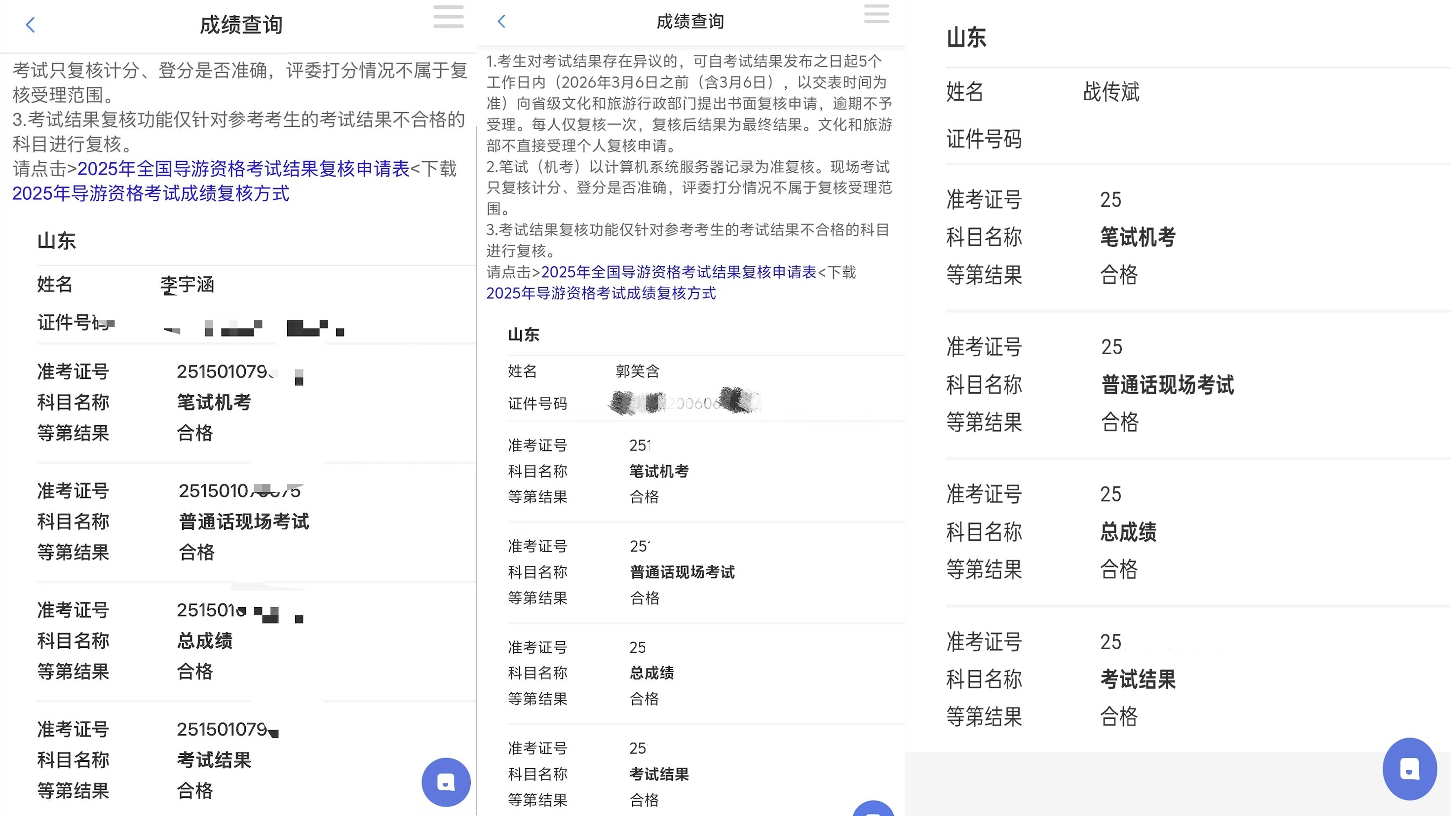Open chat bubble in right panel
Image resolution: width=1451 pixels, height=816 pixels.
1410,769
